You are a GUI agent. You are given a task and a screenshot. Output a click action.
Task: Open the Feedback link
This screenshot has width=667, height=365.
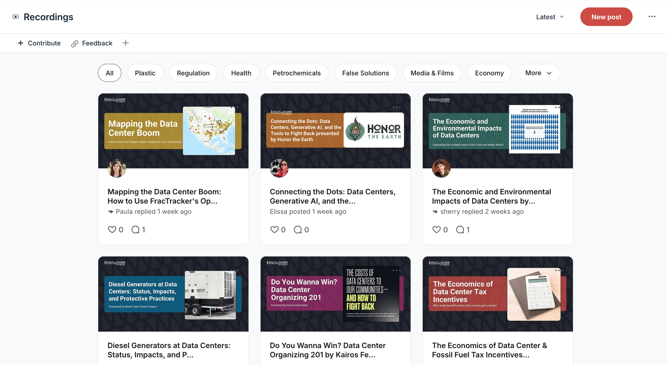(x=92, y=43)
